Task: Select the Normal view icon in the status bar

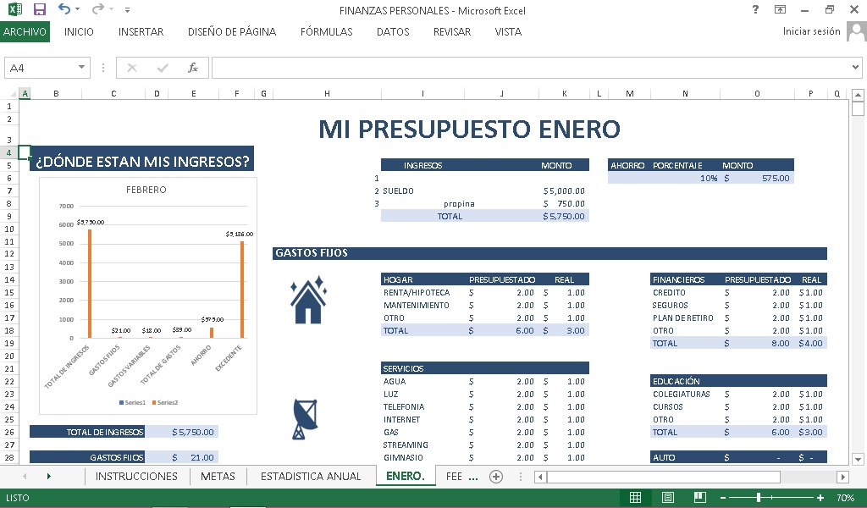Action: 635,497
